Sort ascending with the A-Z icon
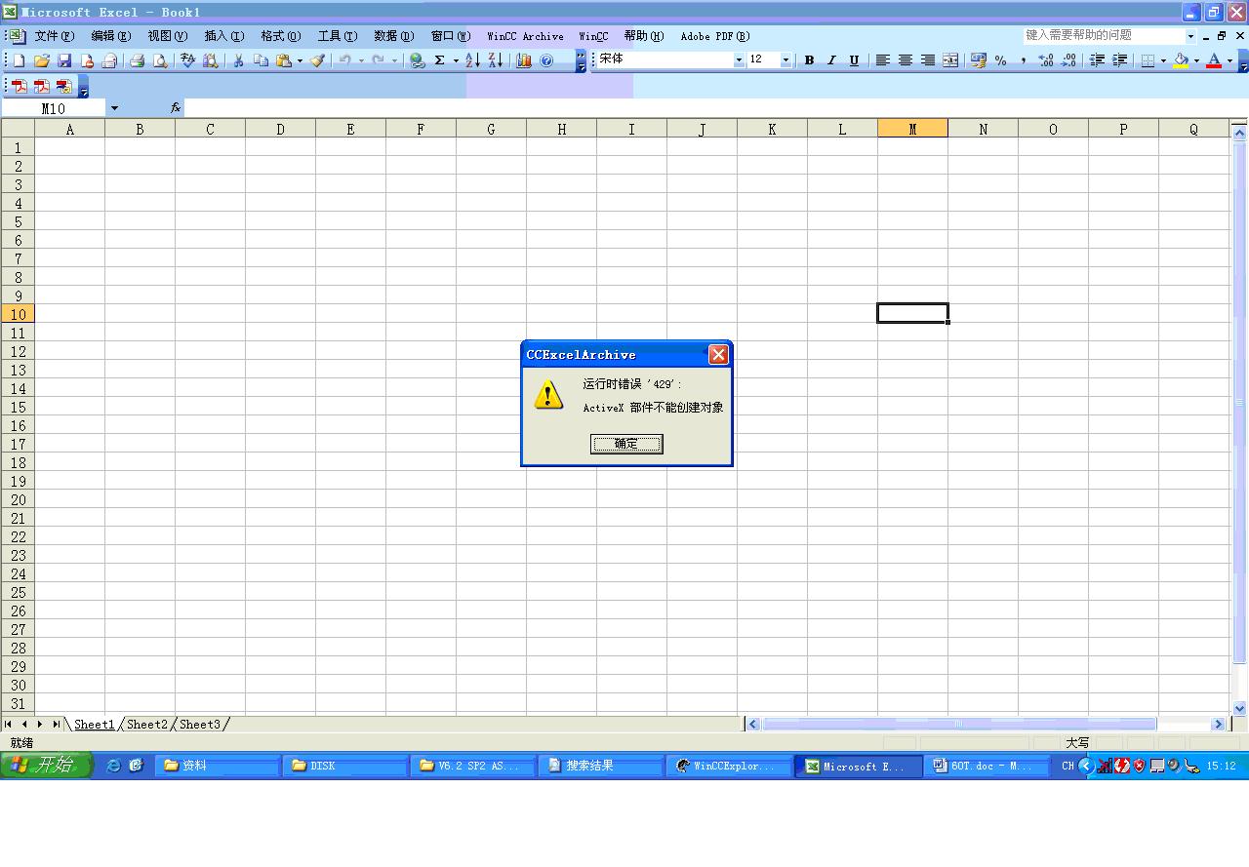This screenshot has width=1249, height=867. (x=472, y=60)
